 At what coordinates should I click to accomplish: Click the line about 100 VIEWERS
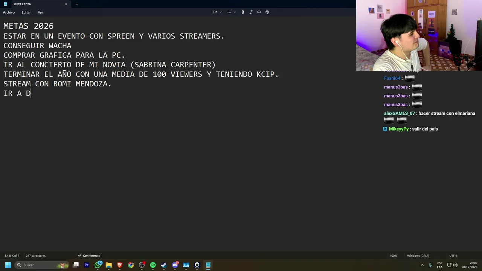pos(141,74)
